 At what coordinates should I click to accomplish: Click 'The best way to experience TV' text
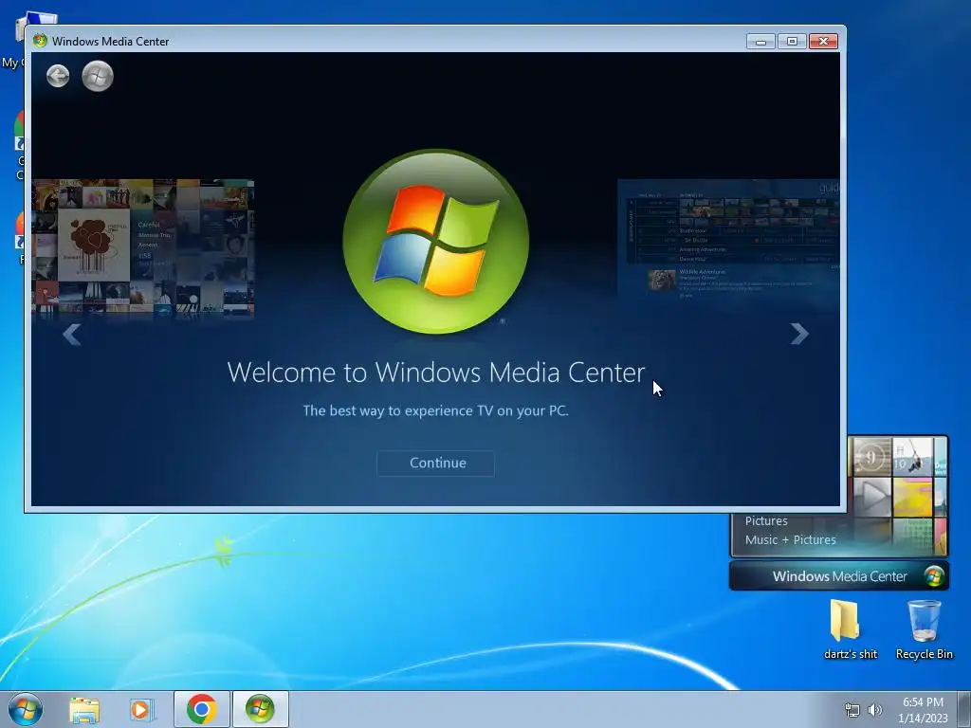(435, 411)
